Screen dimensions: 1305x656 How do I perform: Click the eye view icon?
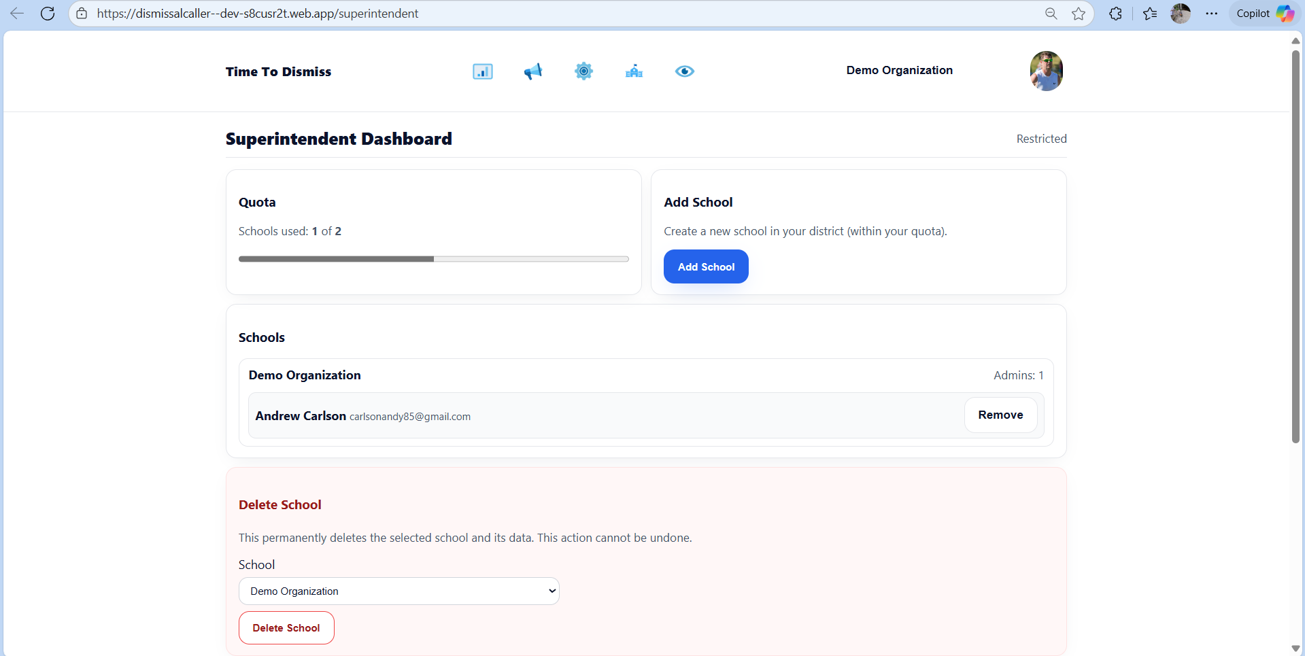point(684,71)
